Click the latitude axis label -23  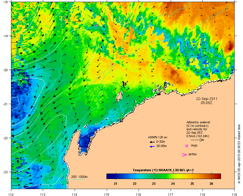tap(5, 172)
